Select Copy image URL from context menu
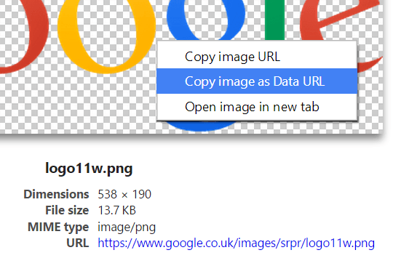 pos(257,57)
